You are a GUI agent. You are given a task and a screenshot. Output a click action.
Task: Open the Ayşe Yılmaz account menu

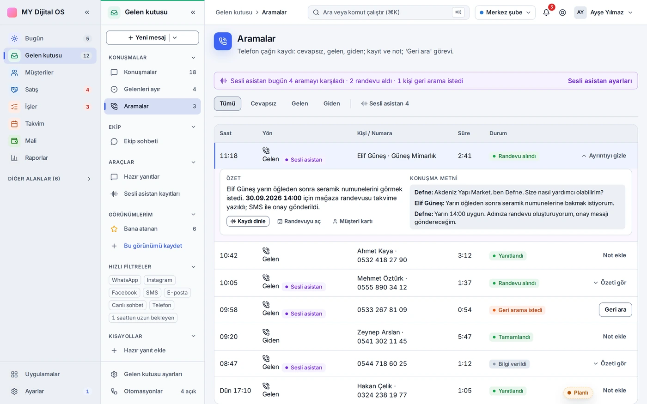(604, 12)
